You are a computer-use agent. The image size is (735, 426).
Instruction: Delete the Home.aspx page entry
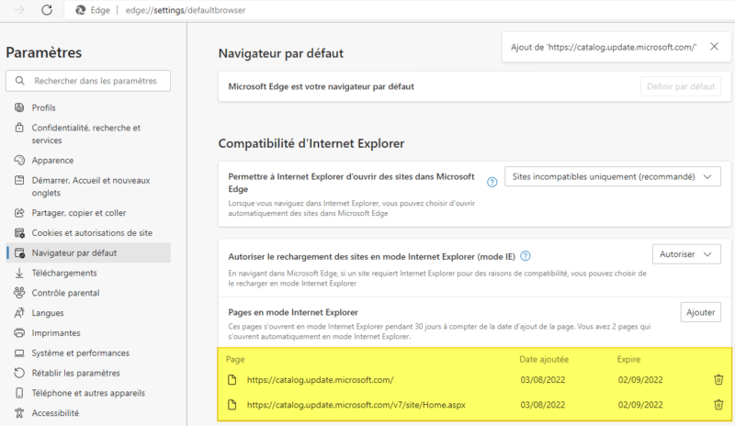718,405
